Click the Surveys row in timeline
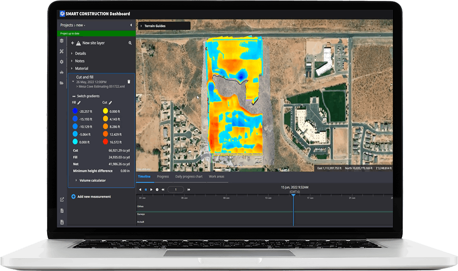This screenshot has height=271, width=458. pos(264,214)
